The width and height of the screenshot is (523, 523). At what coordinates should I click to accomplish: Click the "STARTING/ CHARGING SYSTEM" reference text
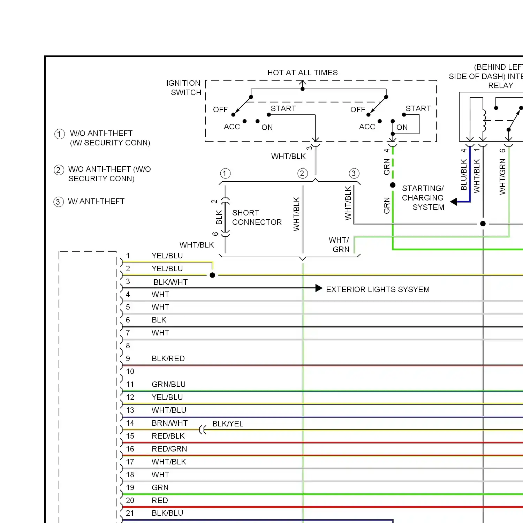point(423,198)
